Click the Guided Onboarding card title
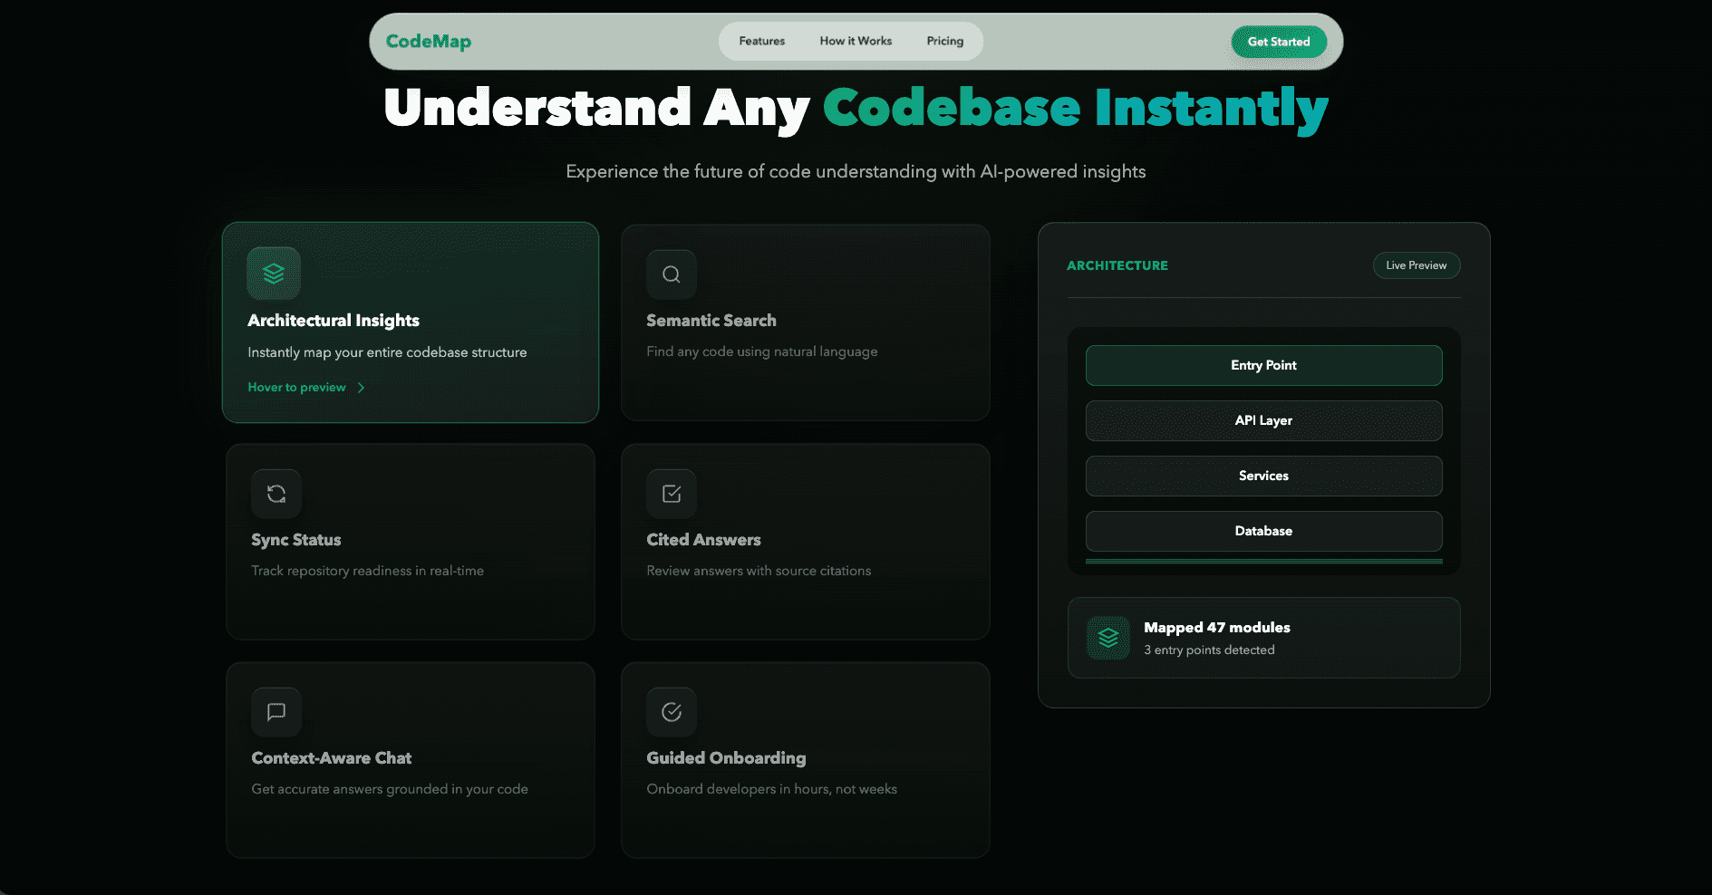Image resolution: width=1712 pixels, height=895 pixels. [x=726, y=758]
